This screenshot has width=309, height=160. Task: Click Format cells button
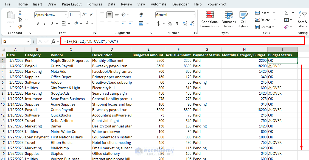point(265,27)
